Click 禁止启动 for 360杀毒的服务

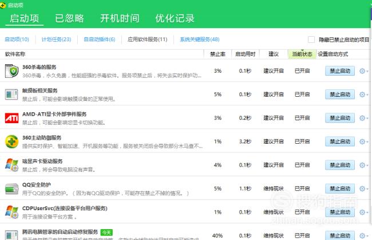tap(340, 71)
